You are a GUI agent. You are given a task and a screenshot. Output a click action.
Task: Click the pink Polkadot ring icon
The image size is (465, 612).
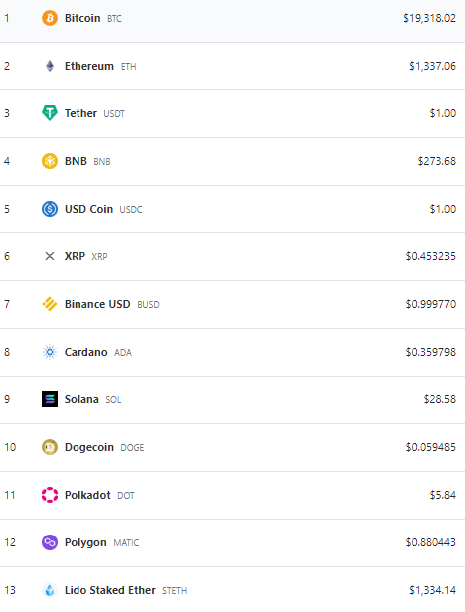point(50,495)
